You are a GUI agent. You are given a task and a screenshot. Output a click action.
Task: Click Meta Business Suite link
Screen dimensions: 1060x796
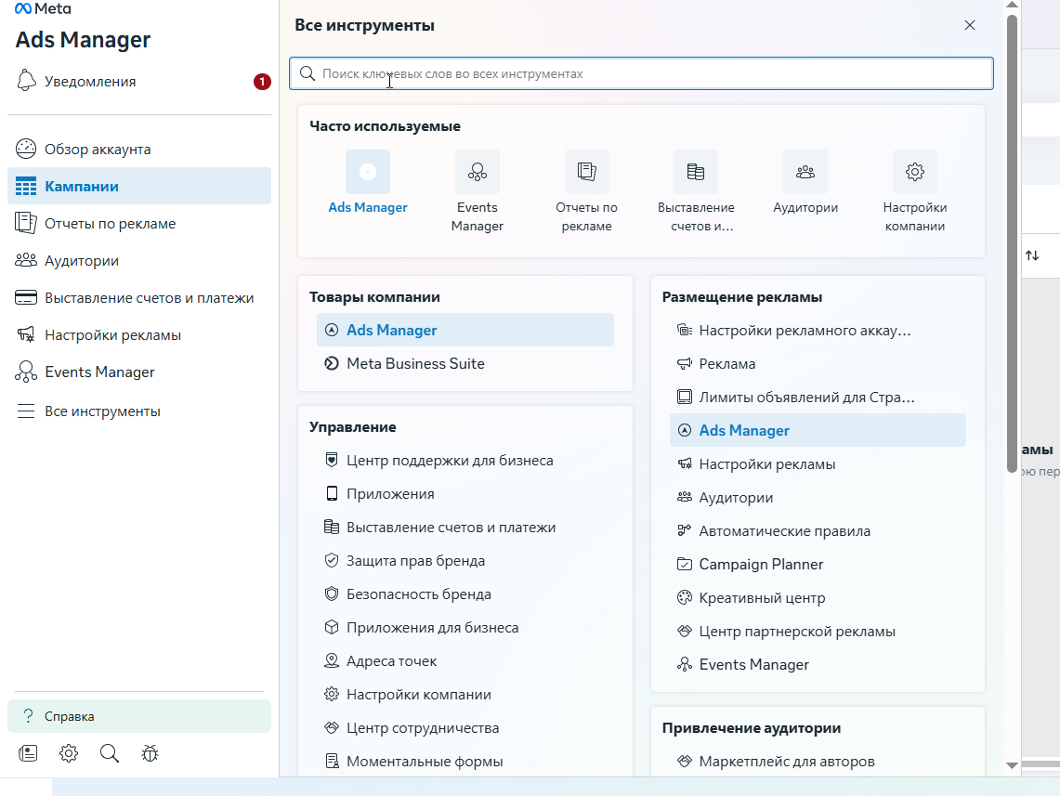(x=415, y=364)
